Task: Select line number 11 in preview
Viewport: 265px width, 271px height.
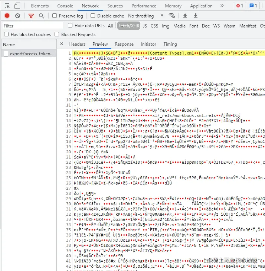Action: [x=69, y=105]
